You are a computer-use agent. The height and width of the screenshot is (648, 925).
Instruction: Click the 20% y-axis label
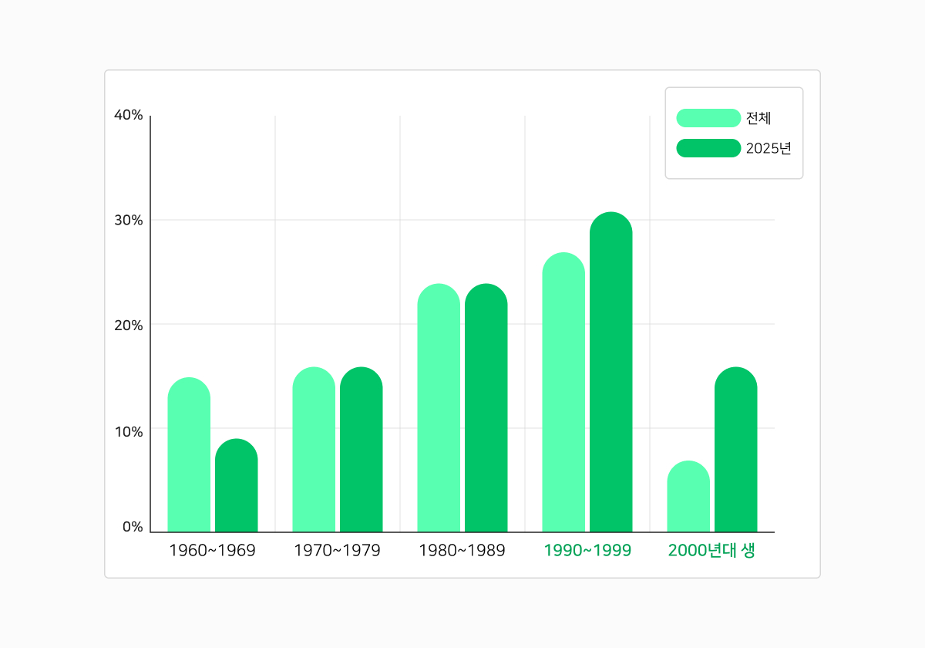click(128, 325)
